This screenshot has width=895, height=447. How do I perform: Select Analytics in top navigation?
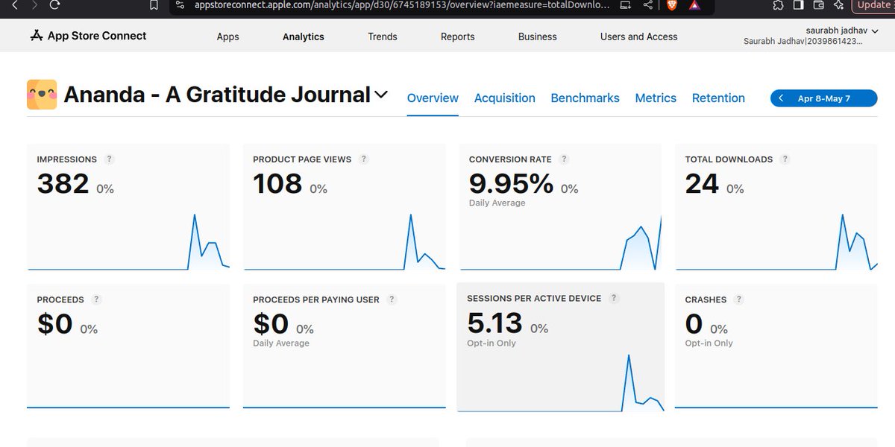click(x=304, y=37)
